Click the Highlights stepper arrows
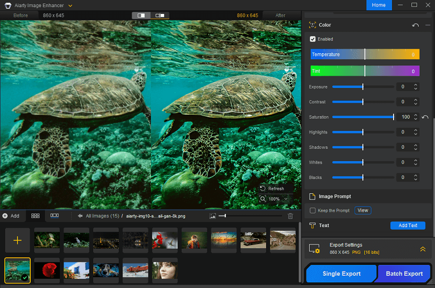This screenshot has width=435, height=288. (x=416, y=132)
